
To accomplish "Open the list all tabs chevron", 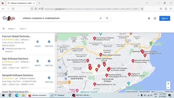I will pyautogui.click(x=147, y=3).
